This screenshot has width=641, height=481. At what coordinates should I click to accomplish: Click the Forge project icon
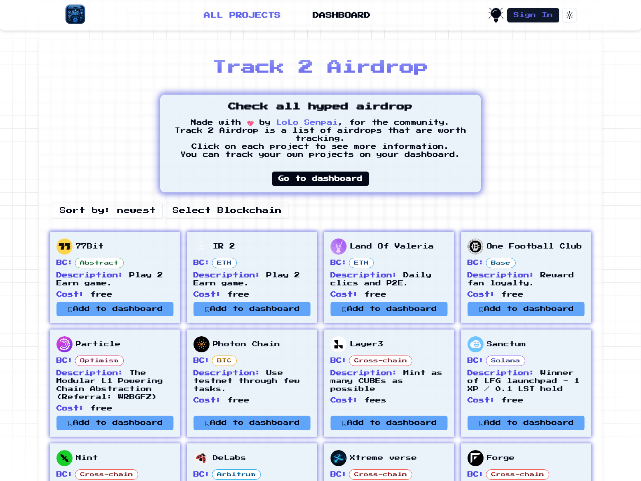475,458
